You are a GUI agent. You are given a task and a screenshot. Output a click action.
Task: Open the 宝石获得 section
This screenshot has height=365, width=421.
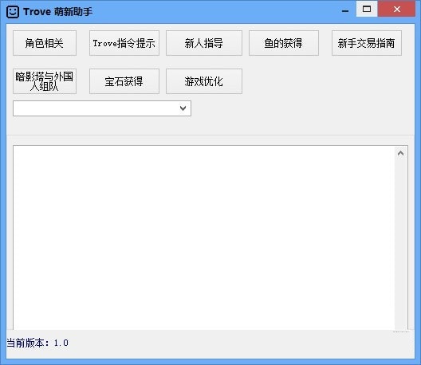[124, 81]
